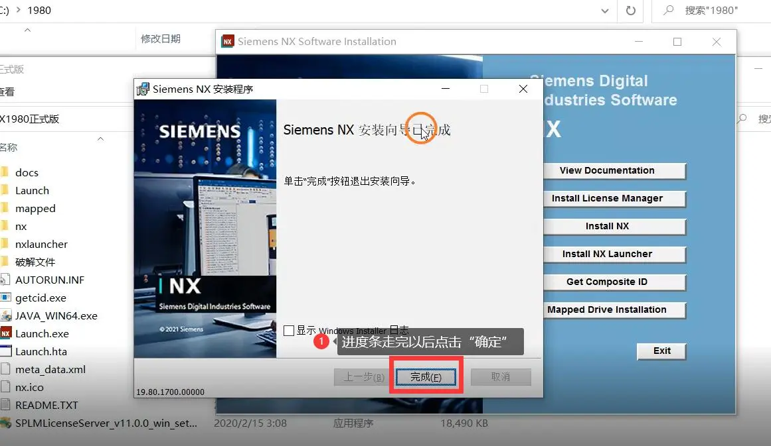771x446 pixels.
Task: Select the nx.ico file name
Action: (29, 387)
